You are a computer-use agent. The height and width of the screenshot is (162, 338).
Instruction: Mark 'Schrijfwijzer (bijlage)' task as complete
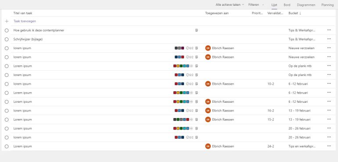point(7,39)
